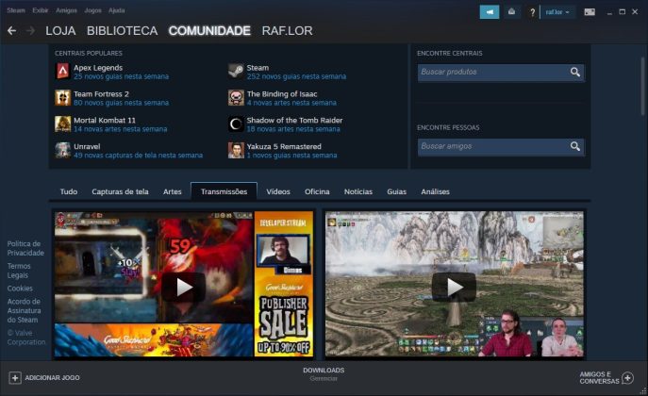Open Apex Legends community hub link
Screen dimensions: 648x396
[98, 68]
